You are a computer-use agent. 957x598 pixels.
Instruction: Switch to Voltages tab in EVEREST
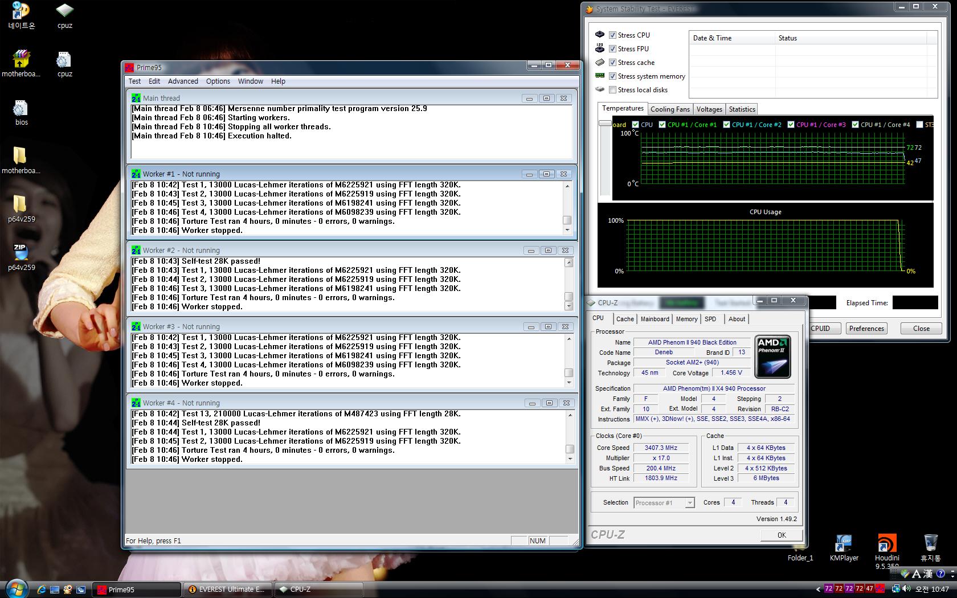pyautogui.click(x=709, y=109)
